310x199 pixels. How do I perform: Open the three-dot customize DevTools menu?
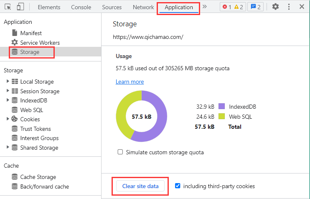[x=289, y=7]
